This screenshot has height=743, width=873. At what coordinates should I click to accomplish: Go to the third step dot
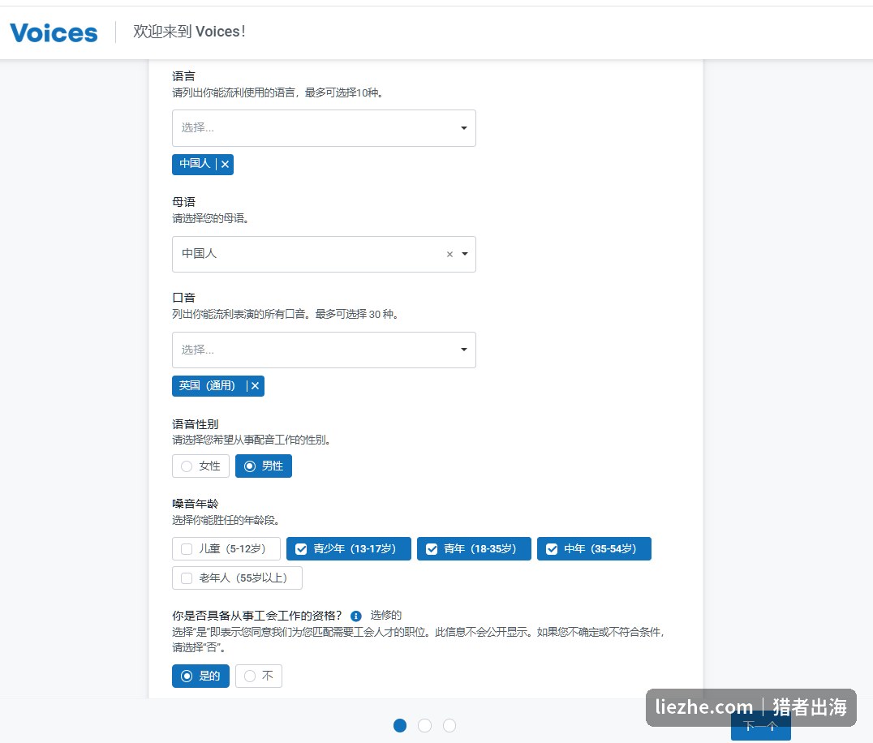pyautogui.click(x=449, y=726)
